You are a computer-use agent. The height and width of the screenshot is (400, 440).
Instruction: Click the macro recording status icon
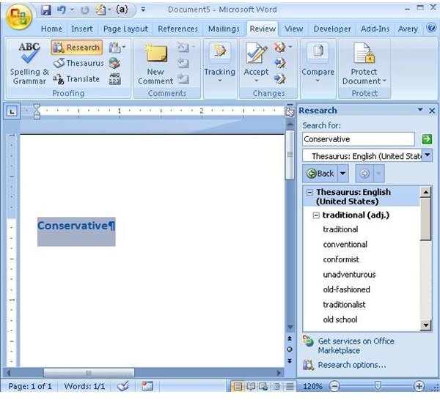point(147,386)
